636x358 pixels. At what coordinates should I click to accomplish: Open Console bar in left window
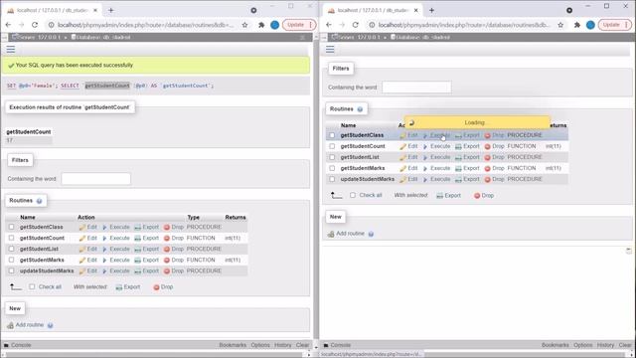18,345
